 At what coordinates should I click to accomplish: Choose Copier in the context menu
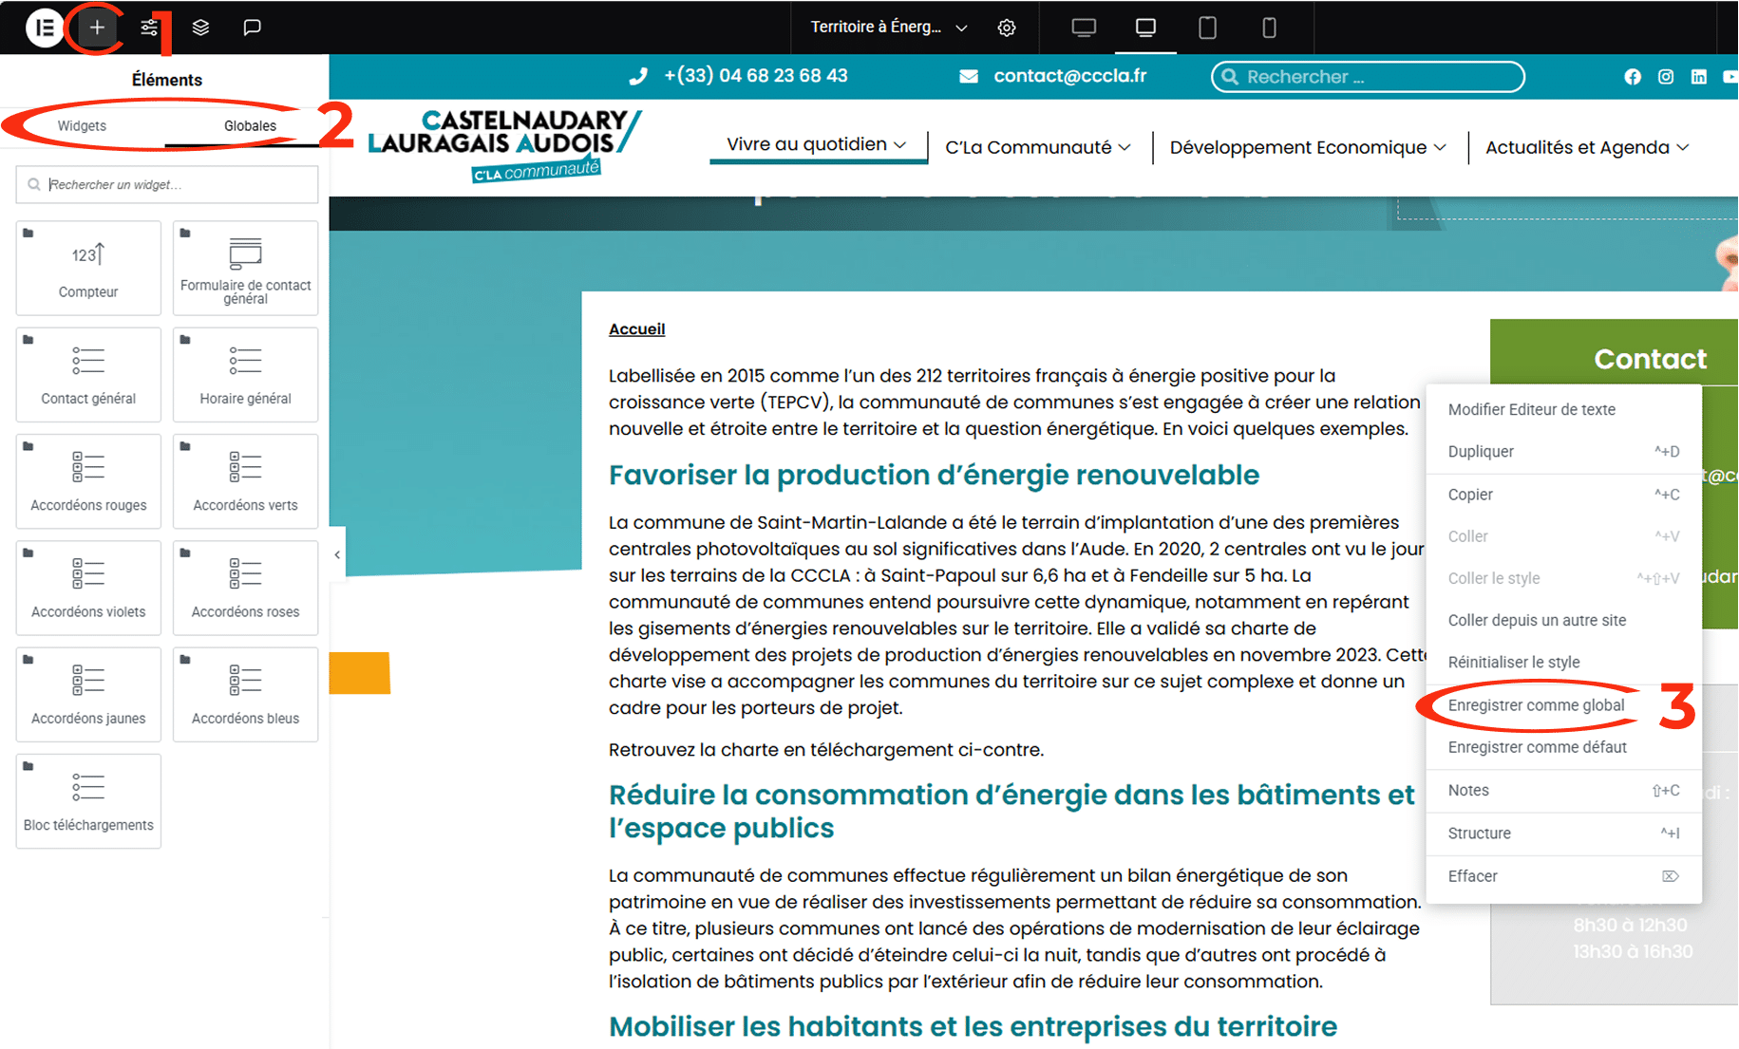tap(1563, 495)
